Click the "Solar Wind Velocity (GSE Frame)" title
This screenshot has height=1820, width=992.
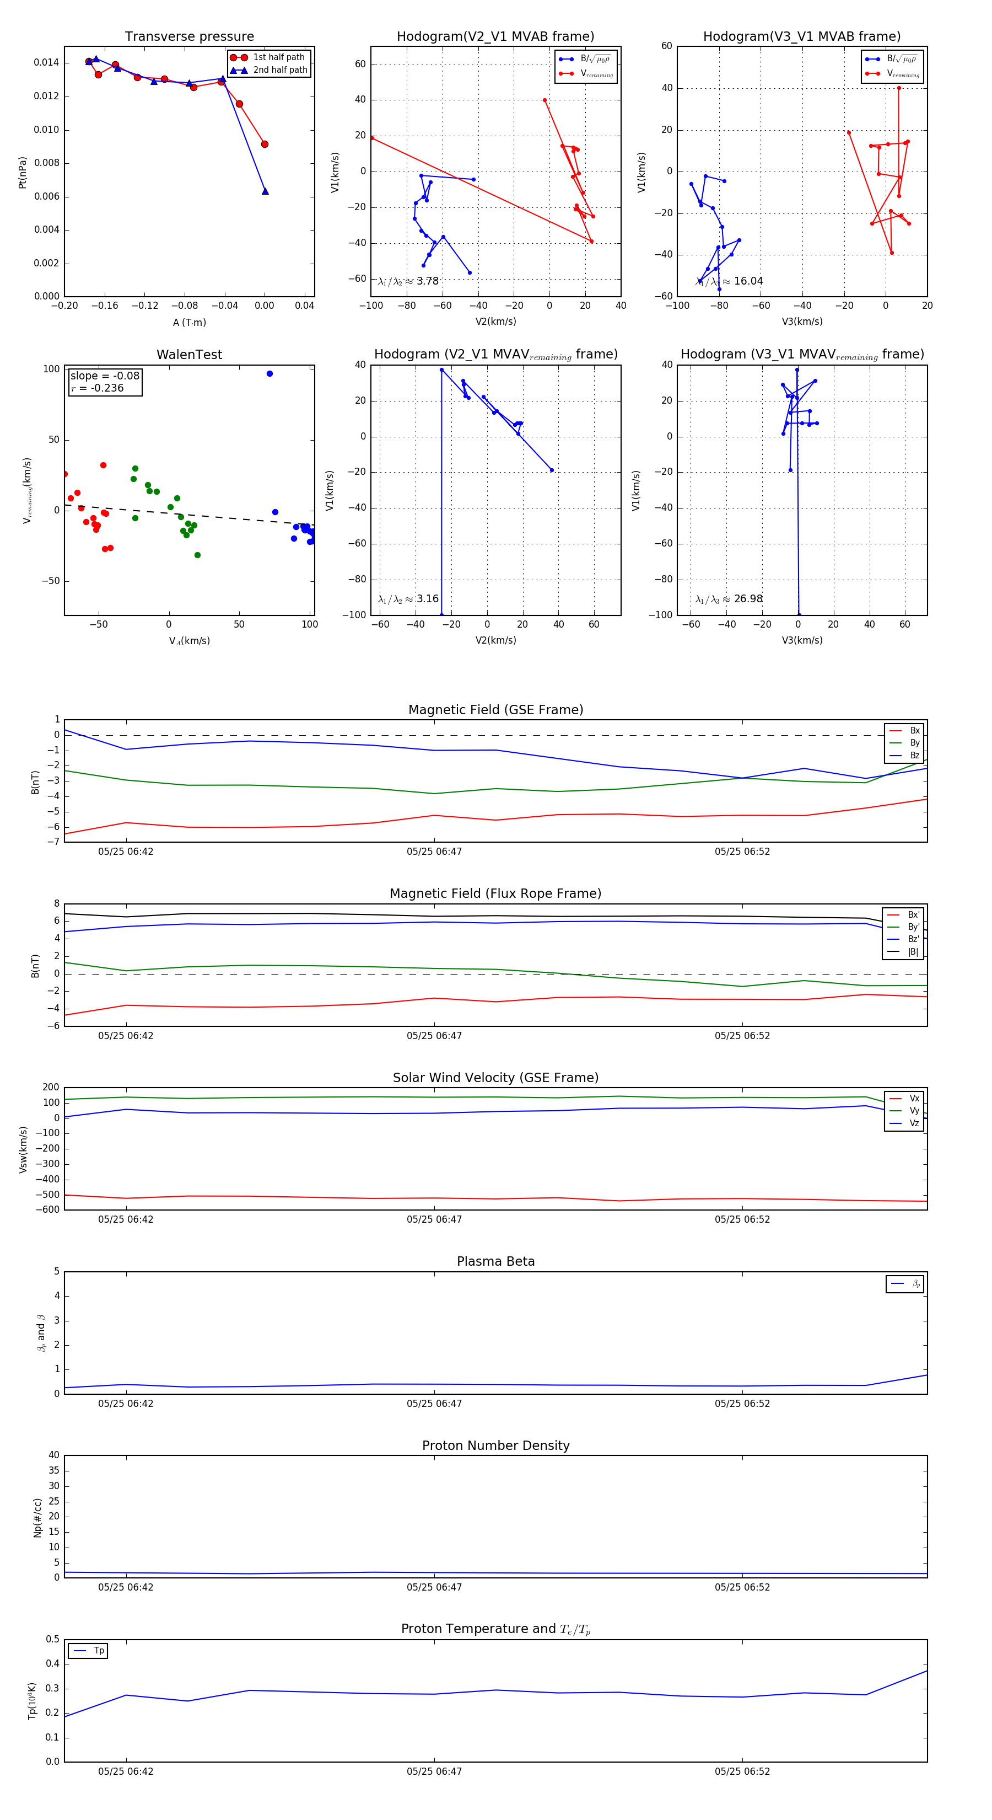click(495, 1078)
